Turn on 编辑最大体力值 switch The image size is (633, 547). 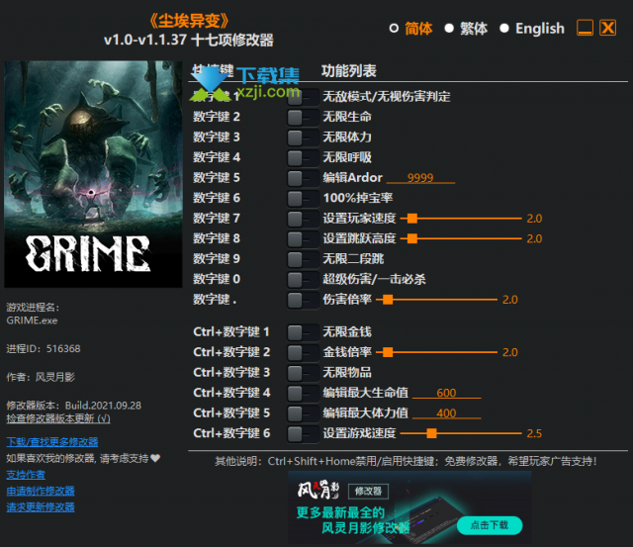point(303,413)
